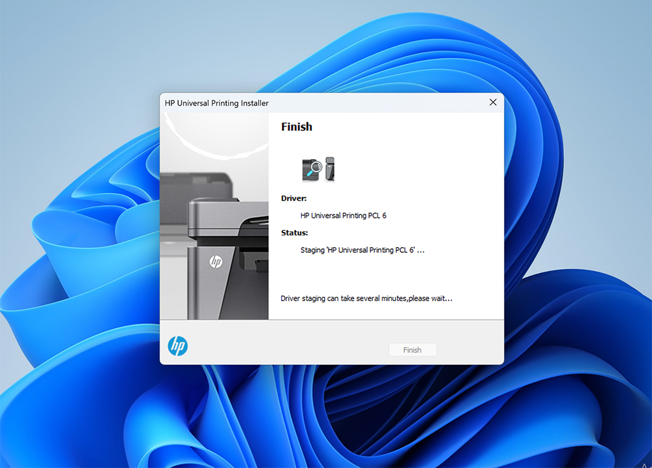Click the printer illustration side panel
Image resolution: width=652 pixels, height=468 pixels.
point(214,216)
